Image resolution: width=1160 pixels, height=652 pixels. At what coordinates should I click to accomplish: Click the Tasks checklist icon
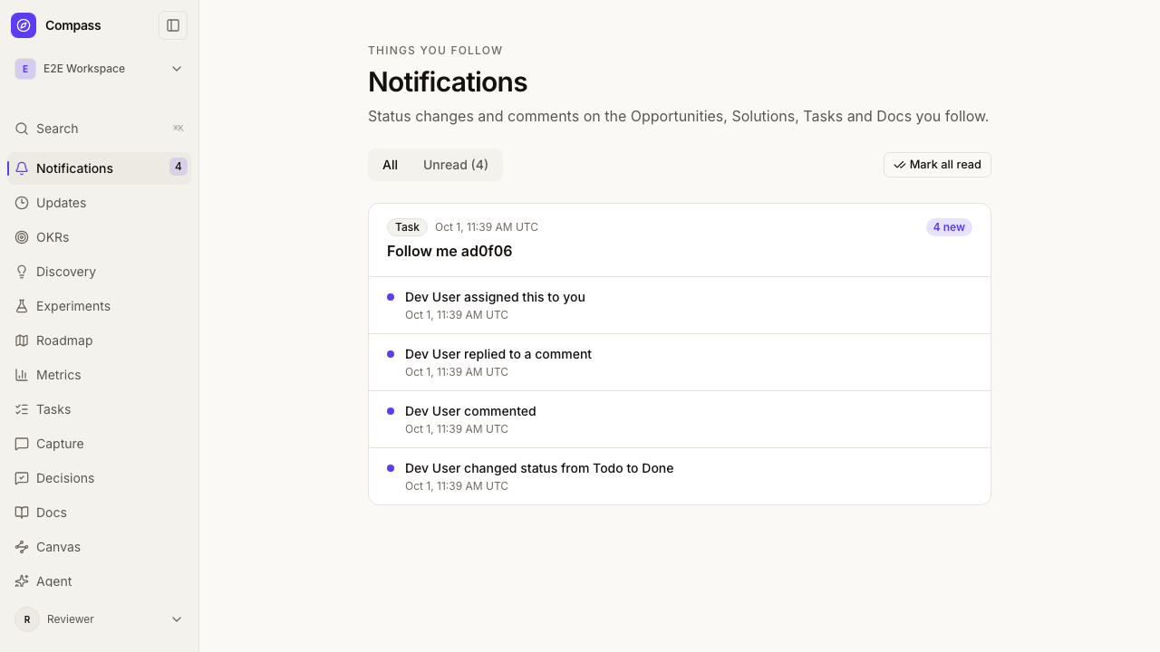(22, 409)
